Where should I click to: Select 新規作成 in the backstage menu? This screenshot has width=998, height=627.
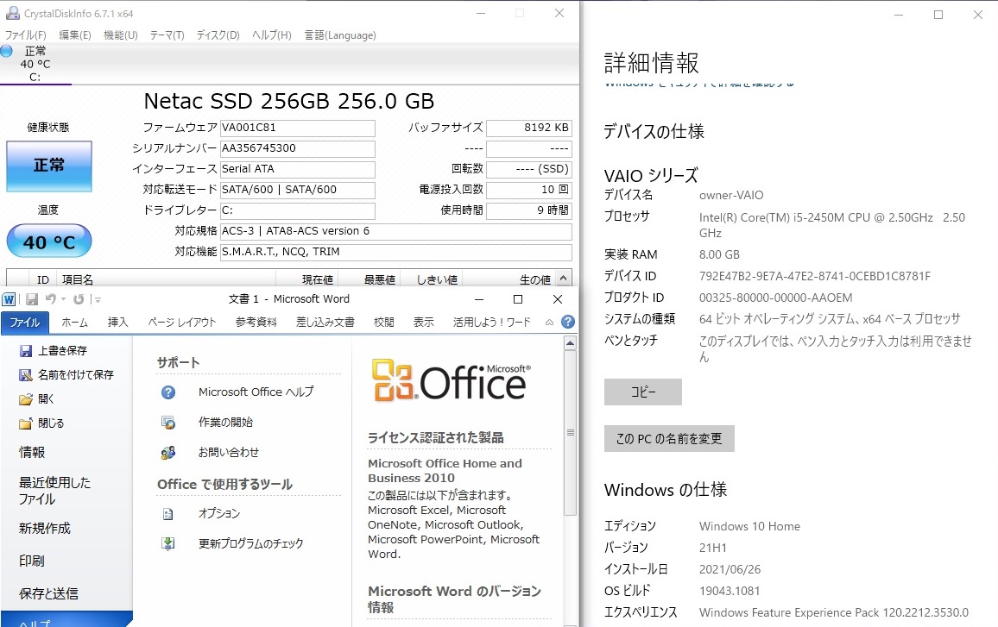coord(45,529)
